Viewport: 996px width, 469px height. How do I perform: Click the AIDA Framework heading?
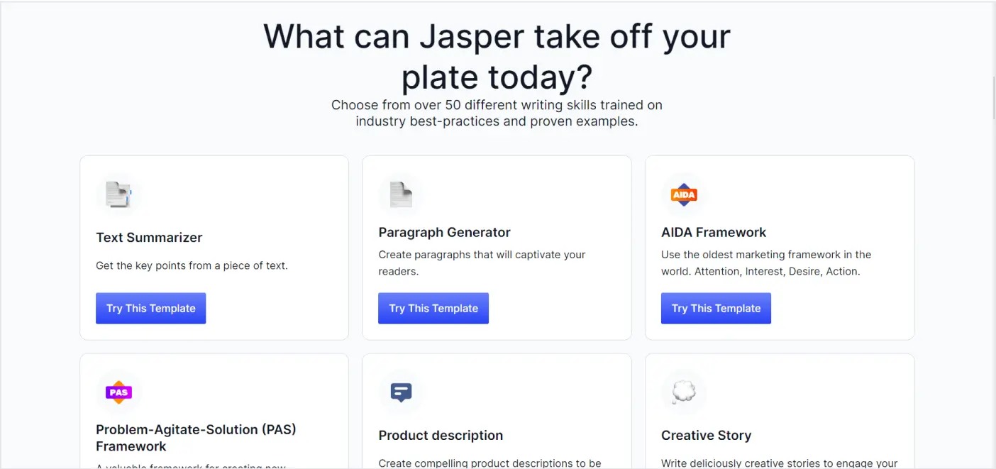(x=714, y=232)
